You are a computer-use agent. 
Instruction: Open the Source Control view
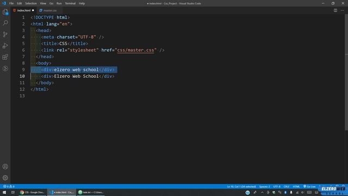point(5,34)
